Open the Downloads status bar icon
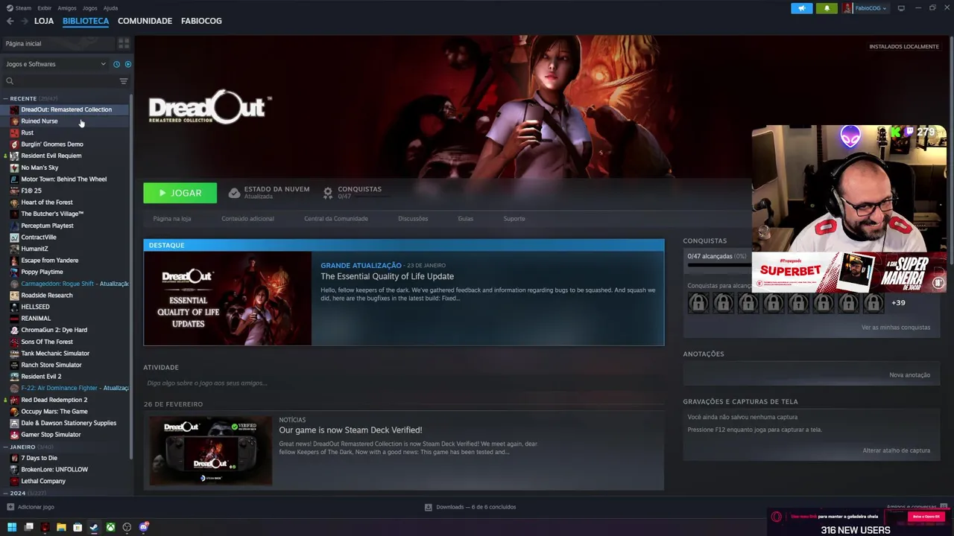The height and width of the screenshot is (536, 954). pyautogui.click(x=429, y=507)
